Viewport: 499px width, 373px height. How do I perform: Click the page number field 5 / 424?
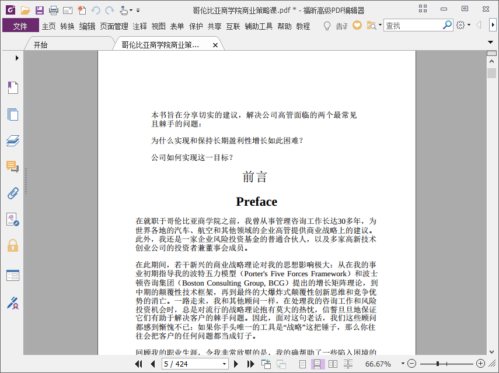[191, 364]
